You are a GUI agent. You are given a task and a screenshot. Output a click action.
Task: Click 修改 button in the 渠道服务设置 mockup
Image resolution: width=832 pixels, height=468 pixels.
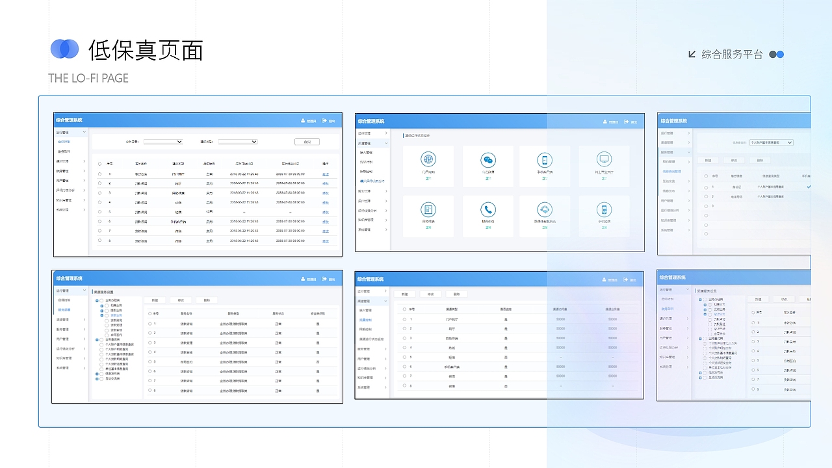pos(181,300)
